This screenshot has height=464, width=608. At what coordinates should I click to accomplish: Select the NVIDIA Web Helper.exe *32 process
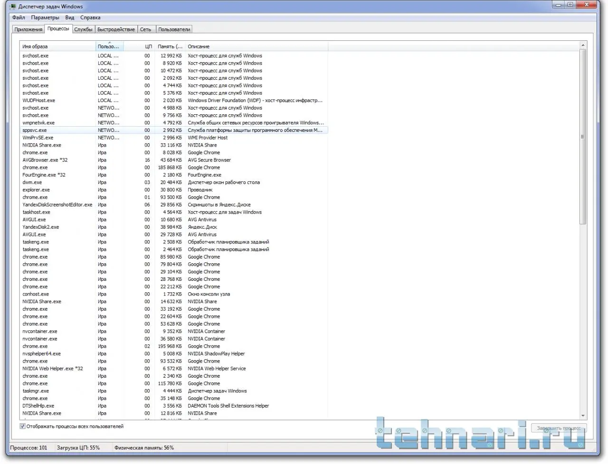coord(174,369)
